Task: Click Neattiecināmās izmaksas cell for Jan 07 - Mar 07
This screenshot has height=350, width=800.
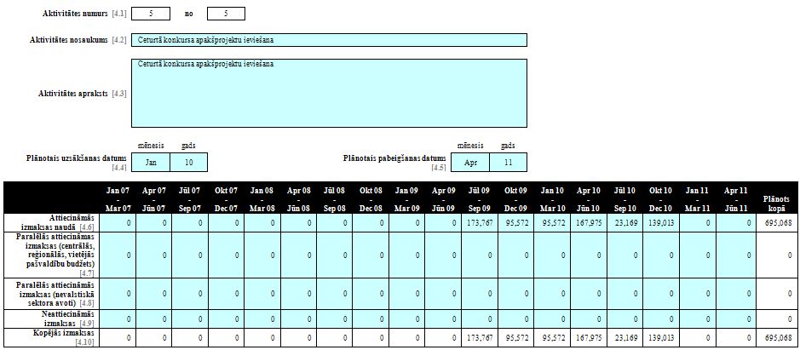Action: click(118, 318)
